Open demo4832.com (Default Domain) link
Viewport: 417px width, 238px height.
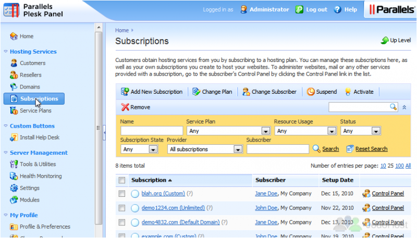pyautogui.click(x=180, y=222)
